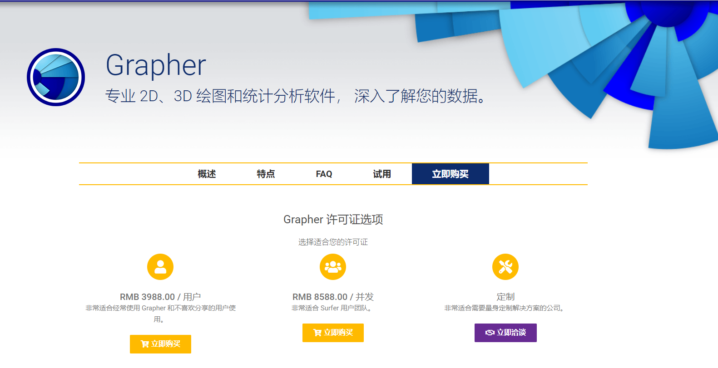Click the price RMB 8588.00 / 并发
The height and width of the screenshot is (368, 718).
(333, 297)
